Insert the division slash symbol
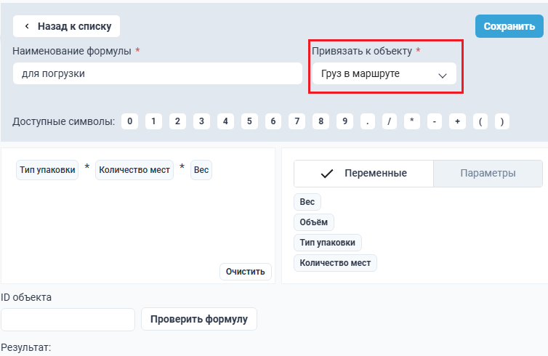548x356 pixels. pyautogui.click(x=390, y=121)
